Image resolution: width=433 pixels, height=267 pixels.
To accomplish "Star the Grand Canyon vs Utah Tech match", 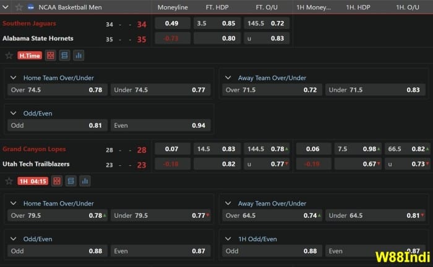I will [9, 181].
